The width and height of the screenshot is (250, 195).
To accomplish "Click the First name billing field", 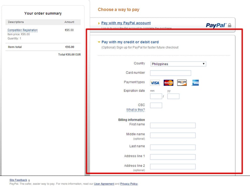I will [x=173, y=125].
